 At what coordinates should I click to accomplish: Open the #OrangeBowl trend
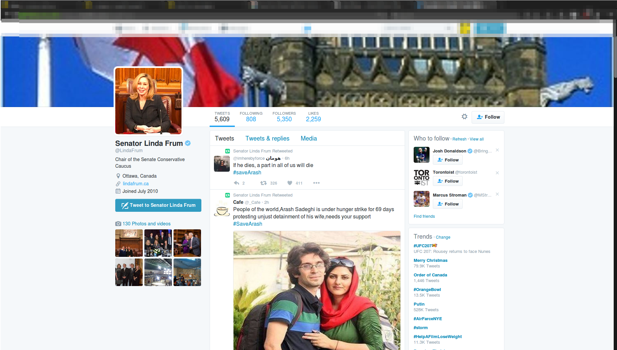click(427, 290)
